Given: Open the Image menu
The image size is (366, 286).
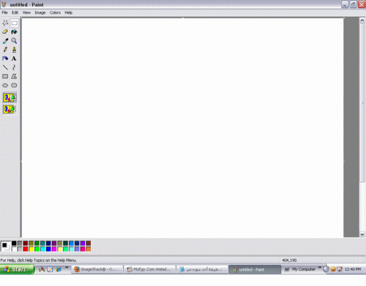Looking at the screenshot, I should pyautogui.click(x=40, y=12).
